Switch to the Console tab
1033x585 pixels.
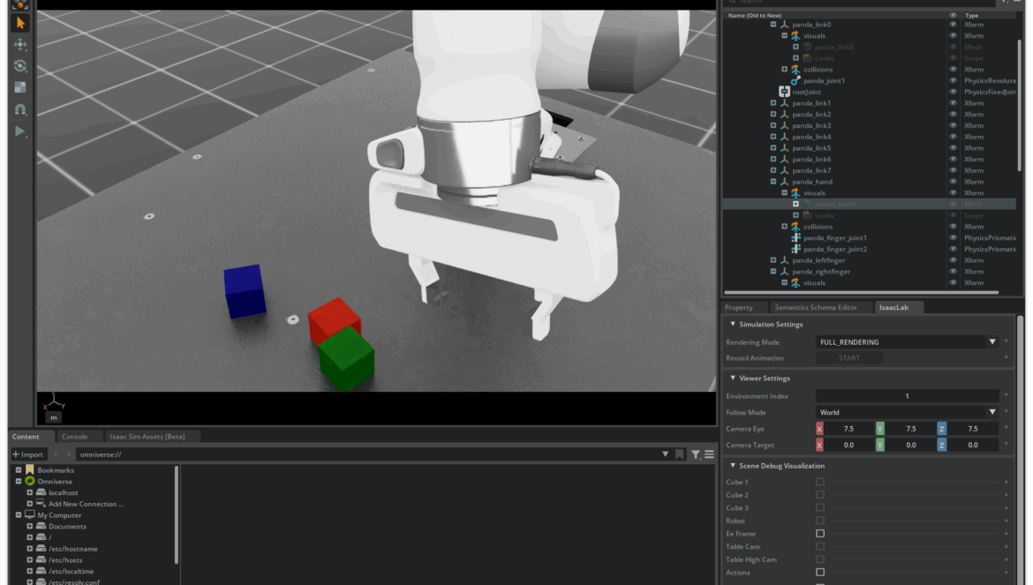[74, 437]
